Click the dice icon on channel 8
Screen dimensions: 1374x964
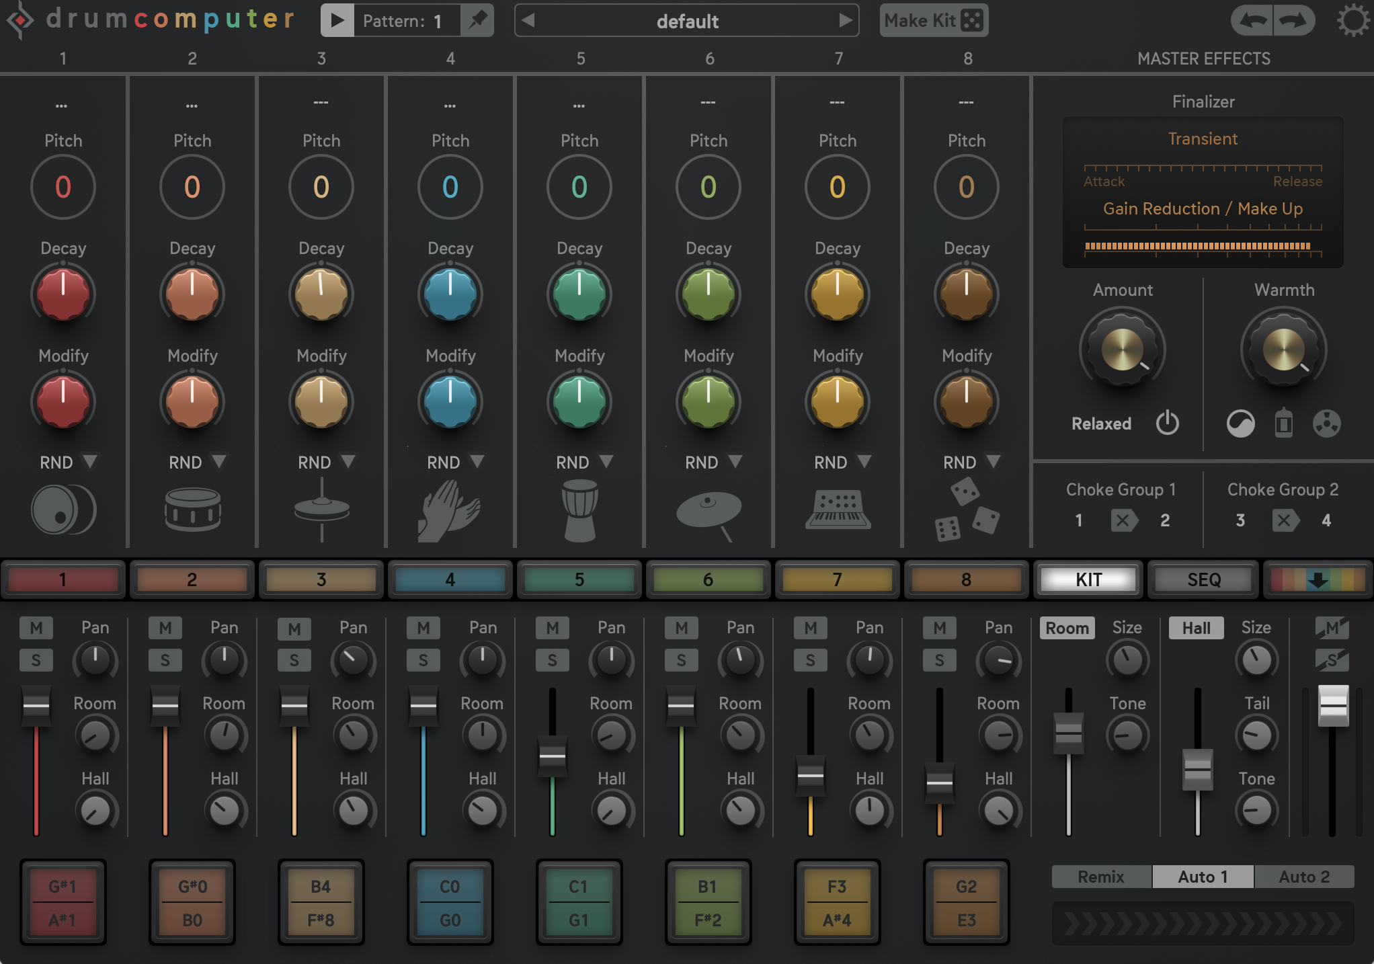pos(967,510)
